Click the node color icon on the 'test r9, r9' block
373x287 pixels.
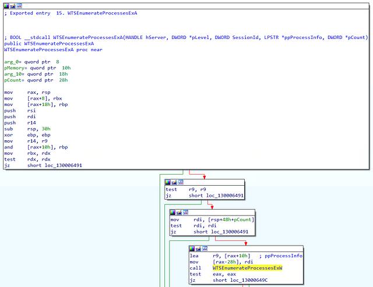pyautogui.click(x=168, y=182)
